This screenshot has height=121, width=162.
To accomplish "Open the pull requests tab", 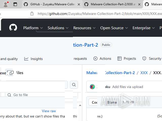I will pyautogui.click(x=80, y=58).
